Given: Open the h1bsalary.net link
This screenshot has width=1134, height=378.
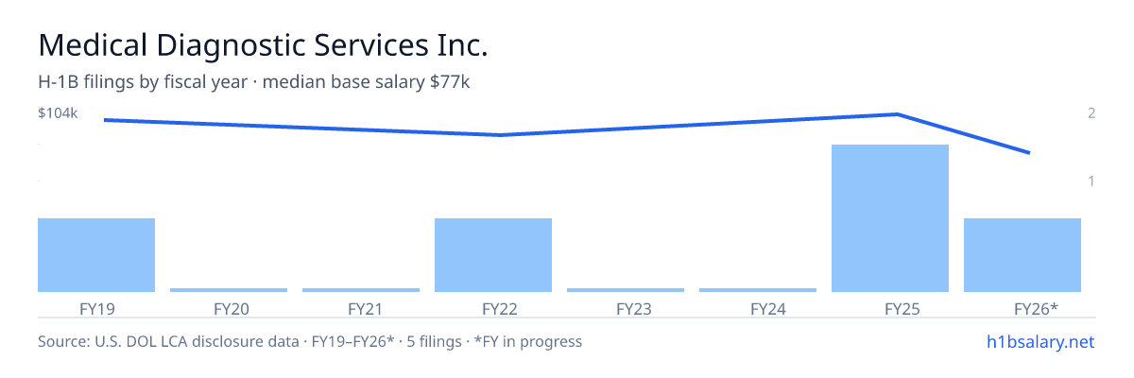Looking at the screenshot, I should (x=1039, y=341).
